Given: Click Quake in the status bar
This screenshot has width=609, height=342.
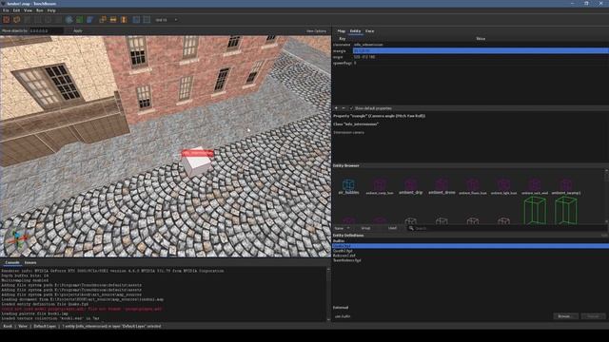Looking at the screenshot, I should (x=8, y=326).
